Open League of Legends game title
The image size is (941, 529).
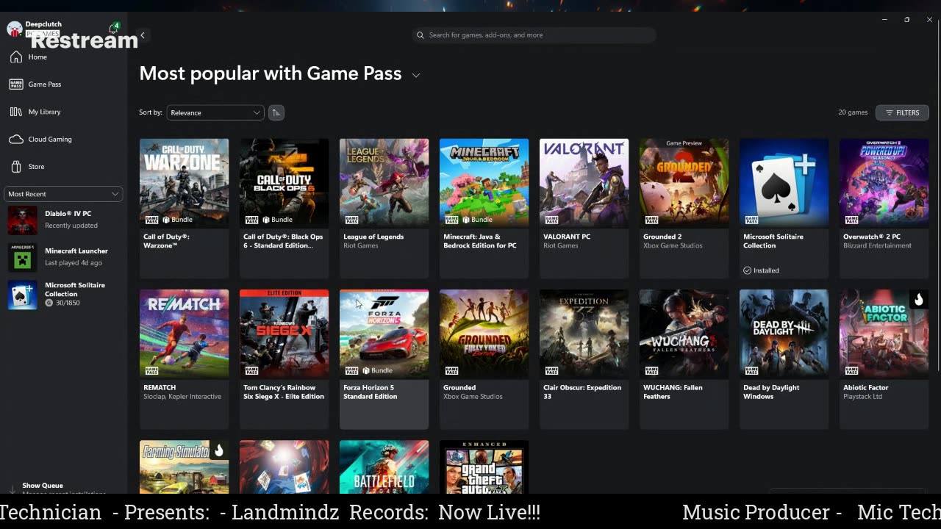point(373,237)
